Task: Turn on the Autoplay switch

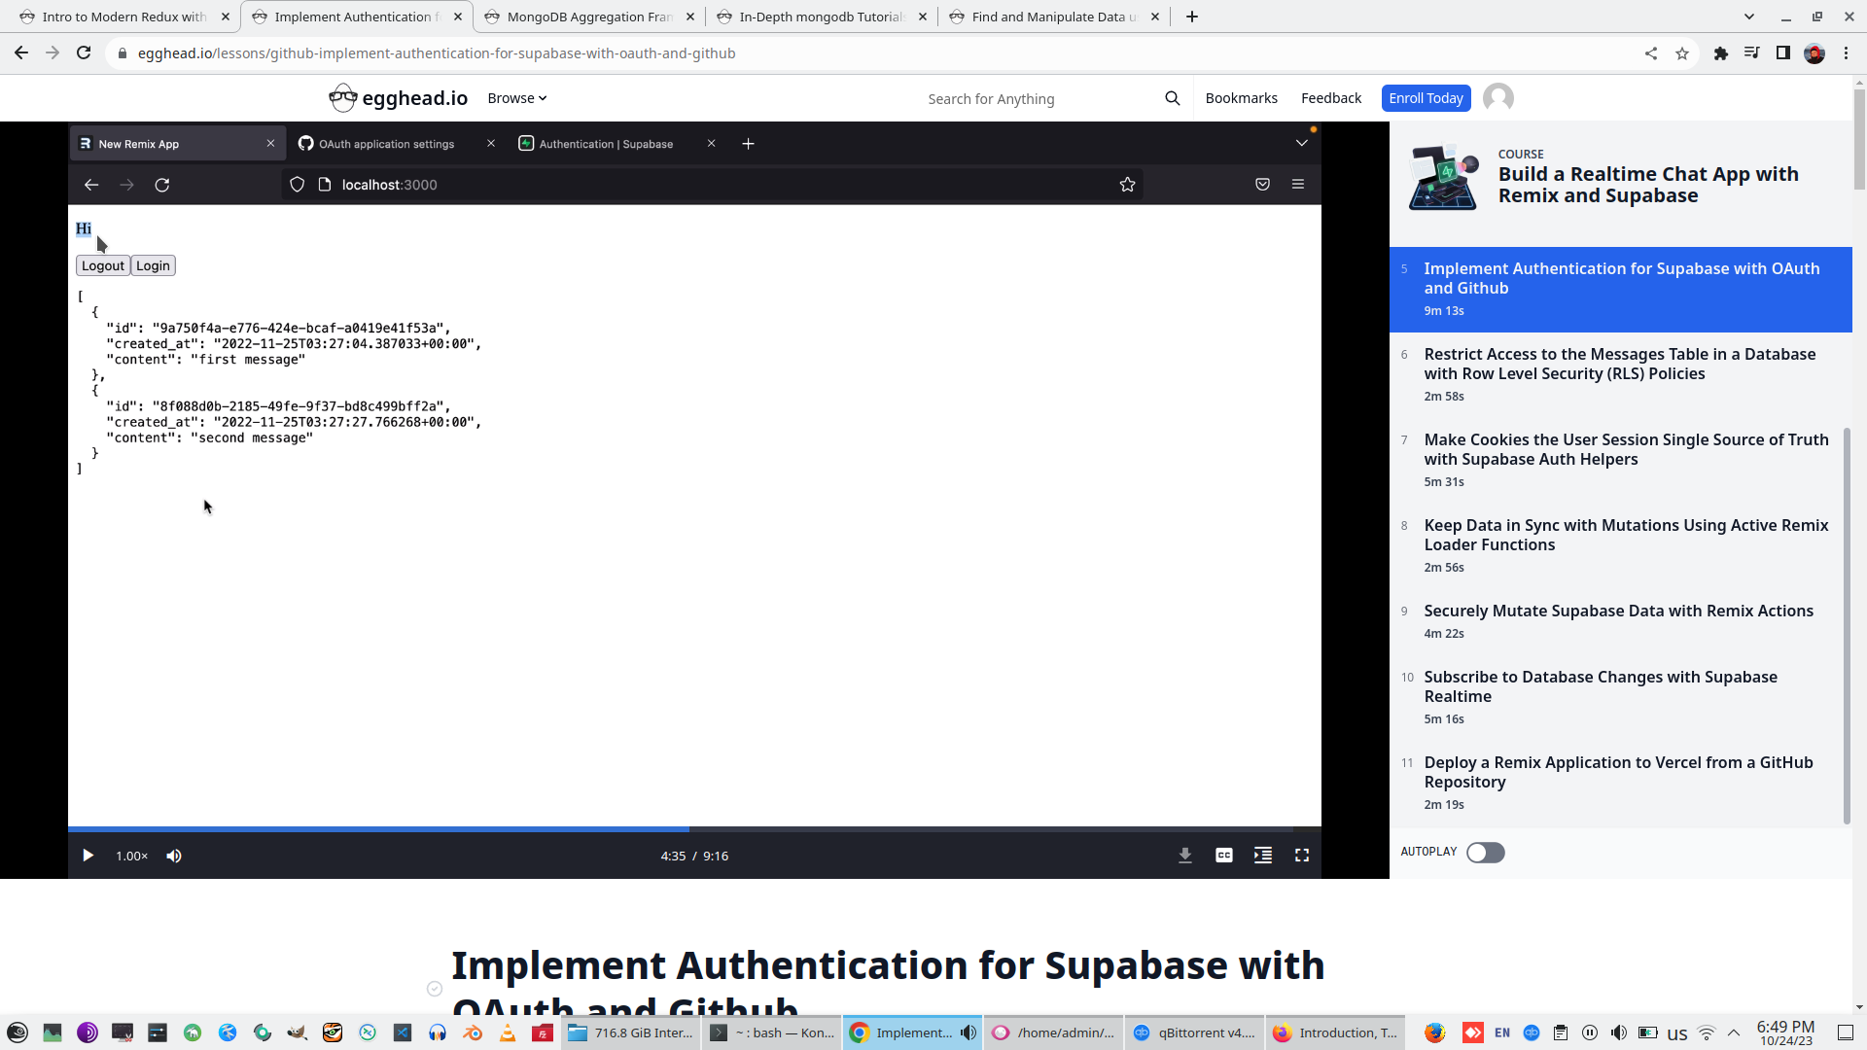Action: coord(1485,853)
